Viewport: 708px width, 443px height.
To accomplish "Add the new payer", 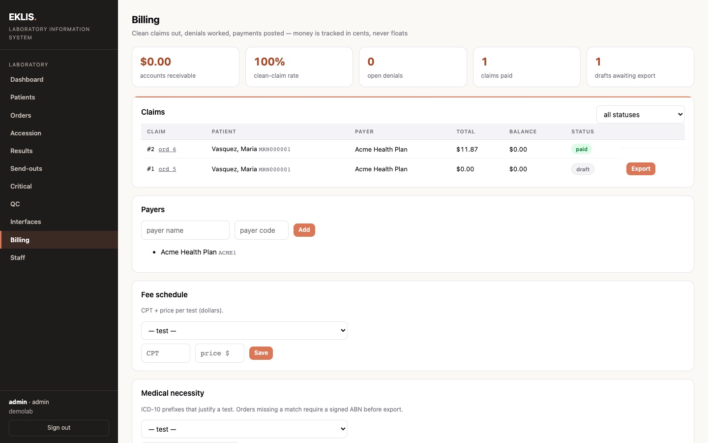I will (304, 230).
